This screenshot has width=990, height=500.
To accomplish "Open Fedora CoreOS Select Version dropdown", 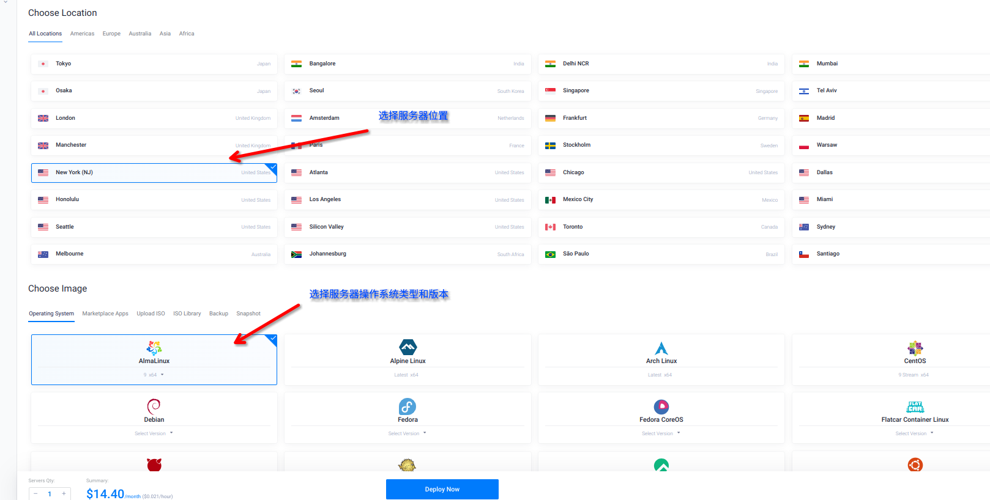I will [661, 433].
